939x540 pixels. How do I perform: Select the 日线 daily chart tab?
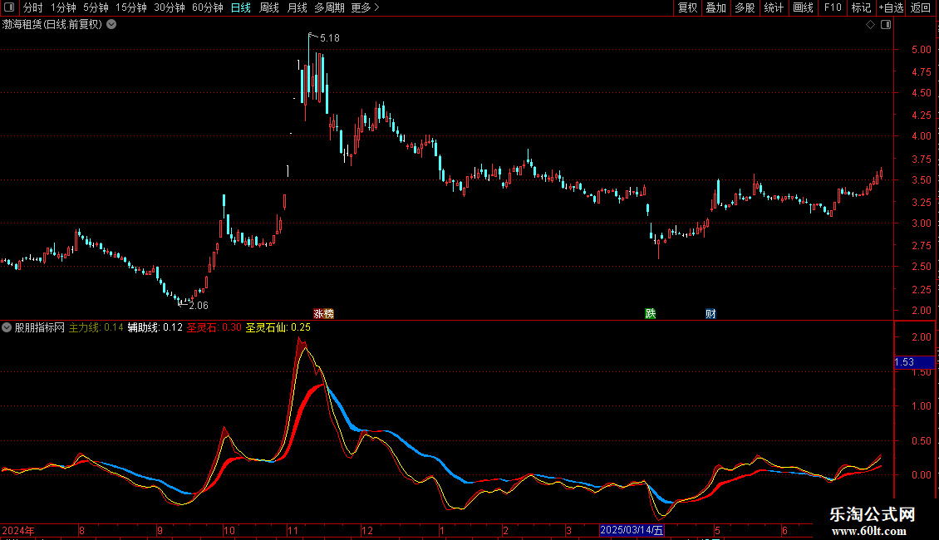(241, 7)
